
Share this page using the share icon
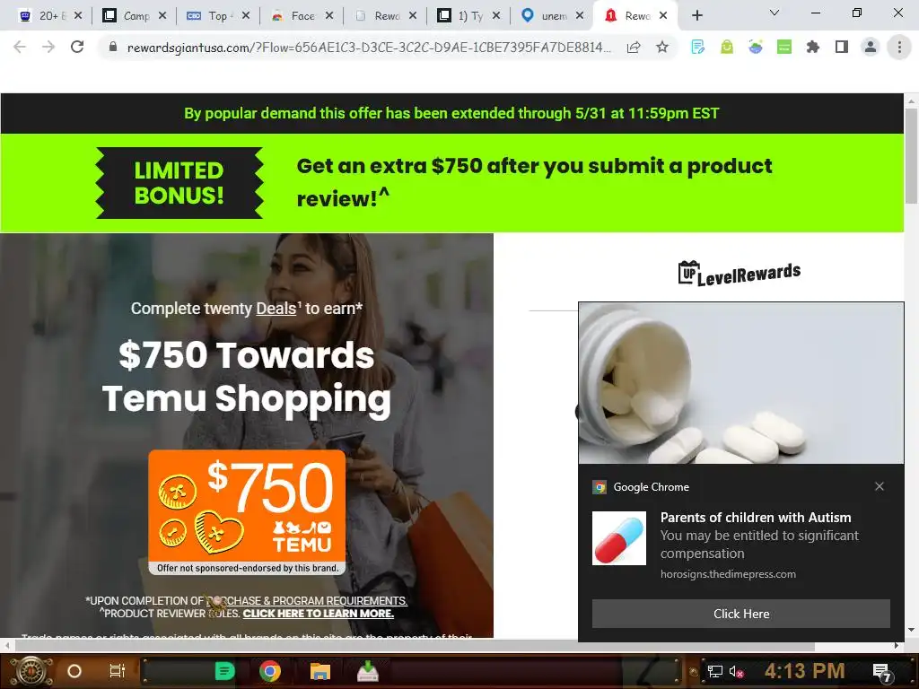(x=634, y=47)
